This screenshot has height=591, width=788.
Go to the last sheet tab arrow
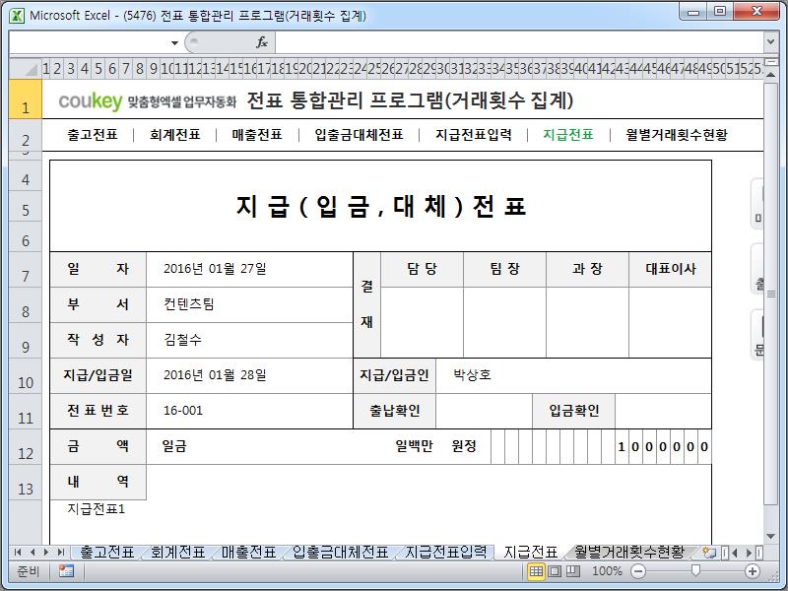[61, 553]
